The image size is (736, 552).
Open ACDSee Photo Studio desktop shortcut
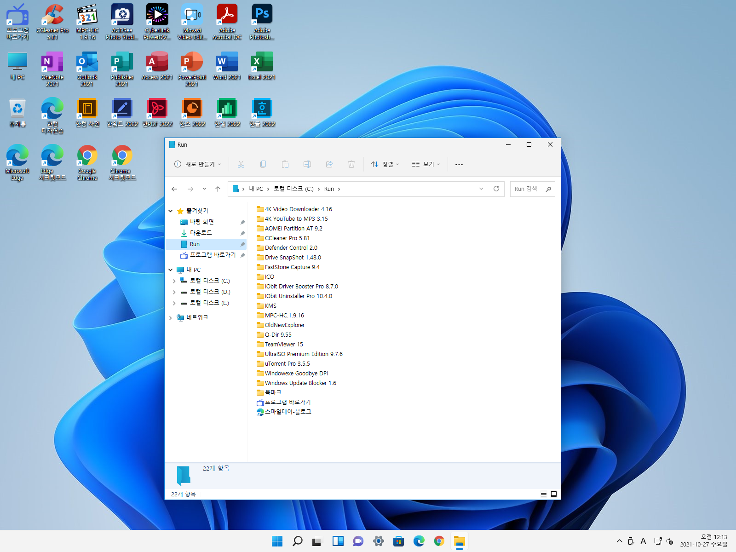(x=122, y=22)
